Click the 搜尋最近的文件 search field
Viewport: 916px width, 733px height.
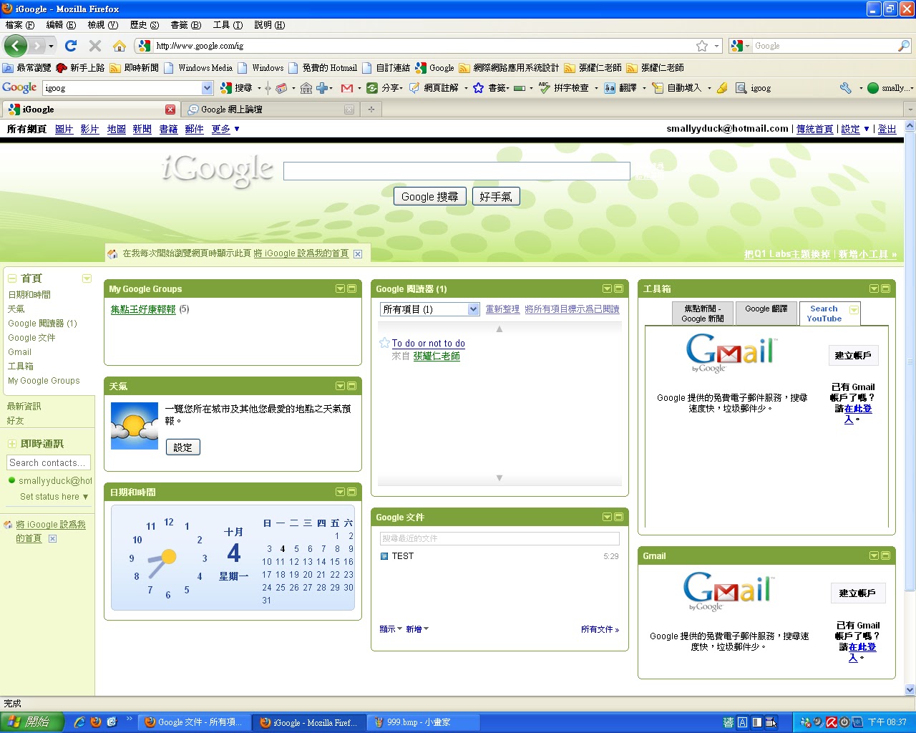pos(500,538)
